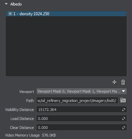Add a new albedo layer with the plus icon
The height and width of the screenshot is (139, 132).
click(x=114, y=82)
